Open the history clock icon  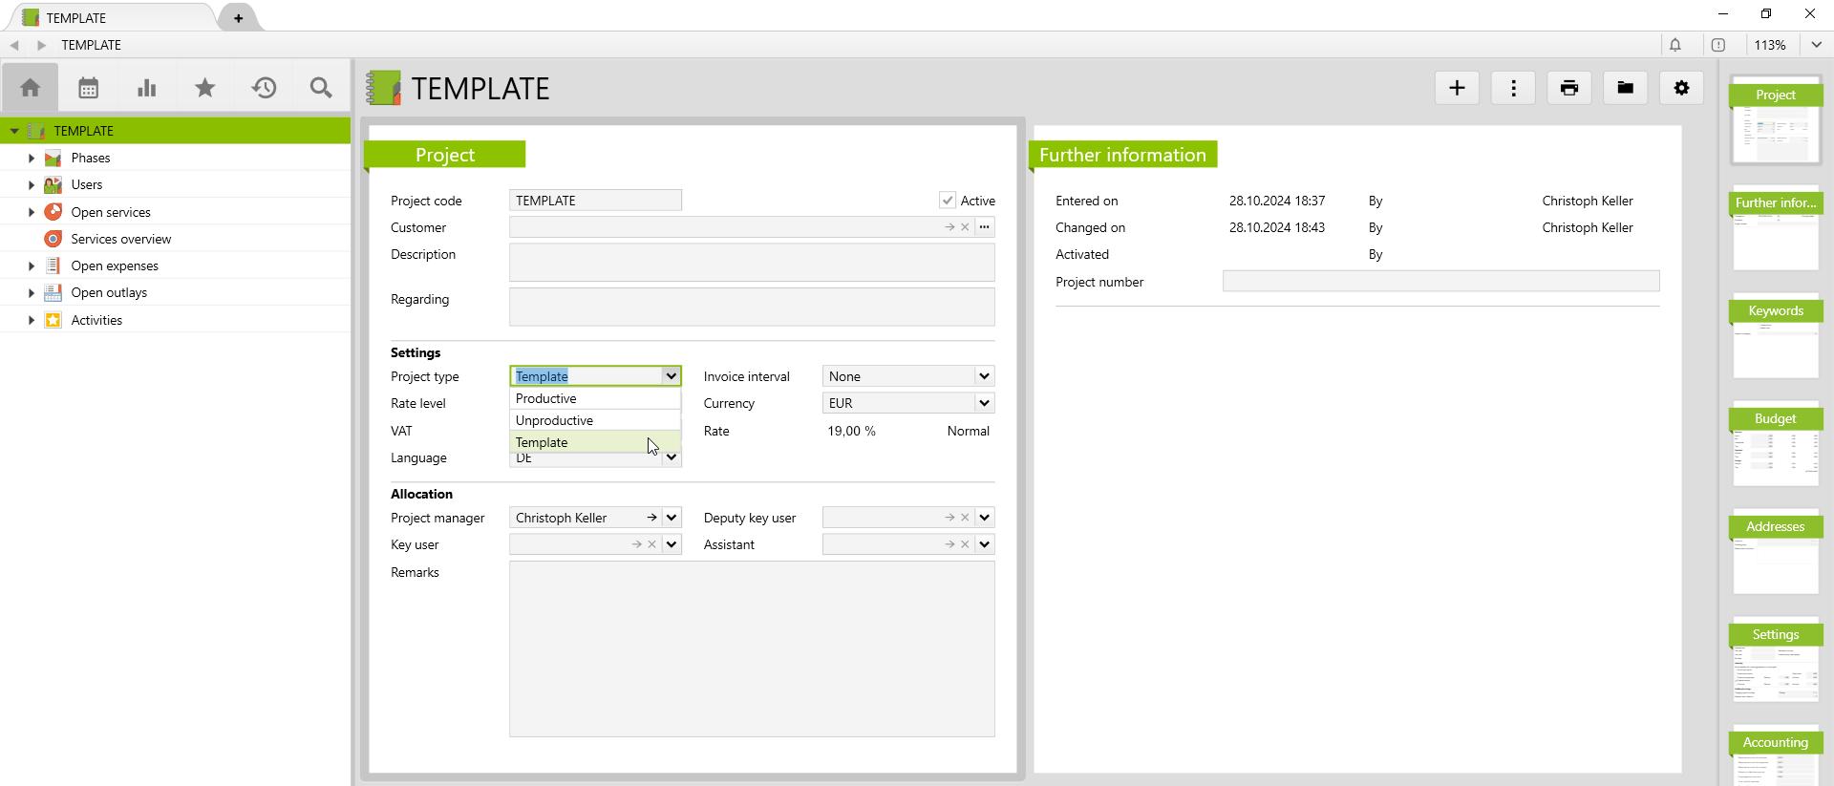coord(264,89)
